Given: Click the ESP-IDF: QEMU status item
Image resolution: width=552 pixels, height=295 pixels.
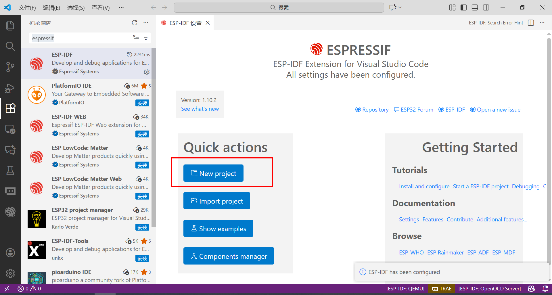Looking at the screenshot, I should 405,288.
